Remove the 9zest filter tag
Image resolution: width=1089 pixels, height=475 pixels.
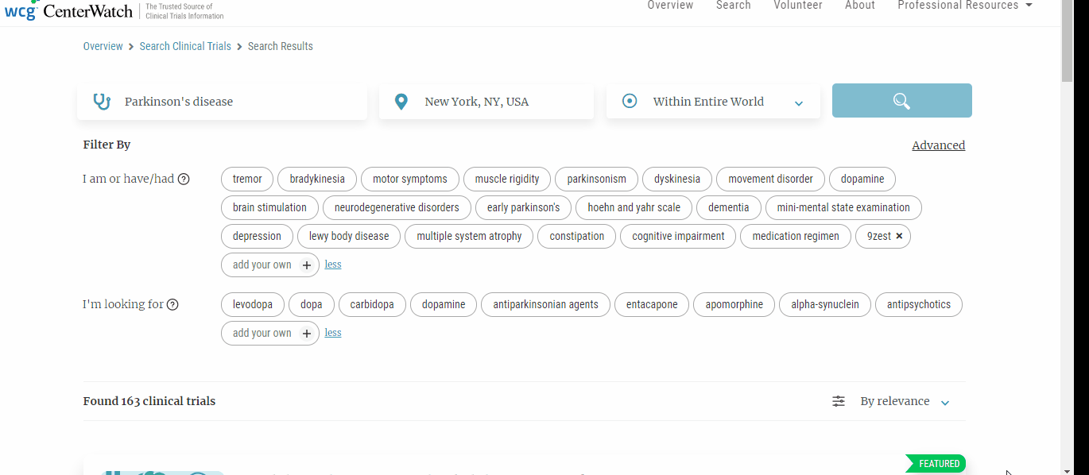[x=899, y=236]
